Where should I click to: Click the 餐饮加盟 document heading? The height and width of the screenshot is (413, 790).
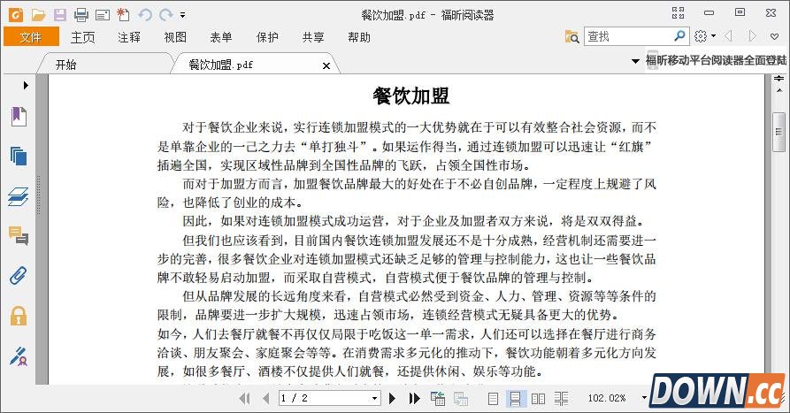click(411, 96)
